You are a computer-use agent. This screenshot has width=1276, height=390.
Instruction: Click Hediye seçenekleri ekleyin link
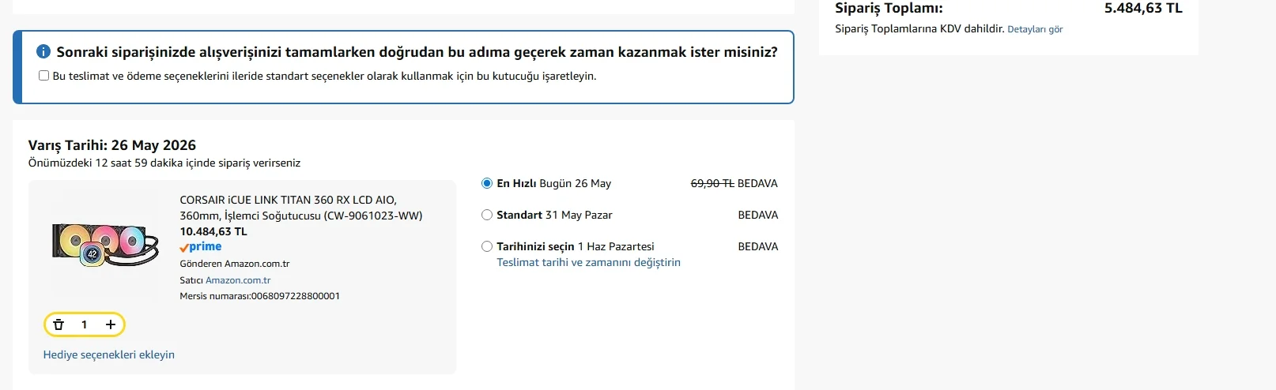[109, 354]
